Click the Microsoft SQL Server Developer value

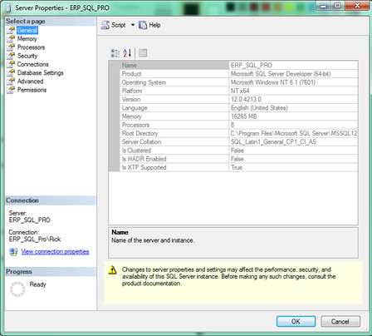(293, 74)
